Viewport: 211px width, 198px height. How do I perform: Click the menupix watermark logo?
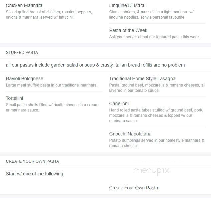click(x=151, y=171)
